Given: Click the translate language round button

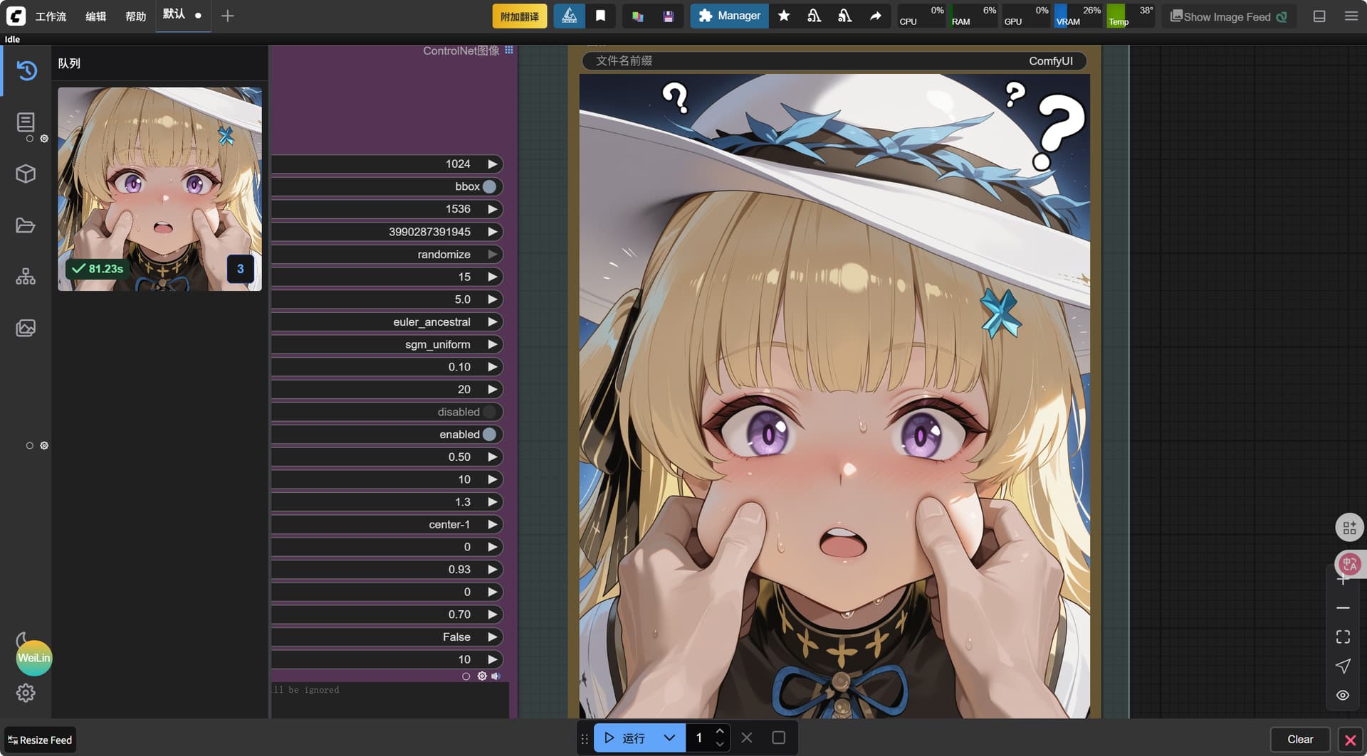Looking at the screenshot, I should [1350, 565].
